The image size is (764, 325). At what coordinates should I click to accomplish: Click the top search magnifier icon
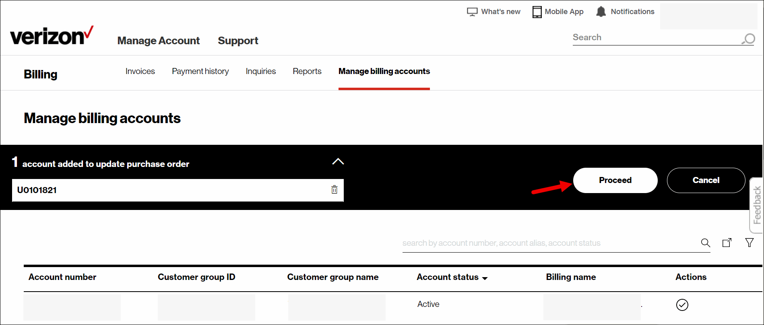748,39
